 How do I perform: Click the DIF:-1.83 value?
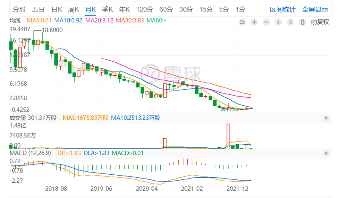pyautogui.click(x=69, y=153)
